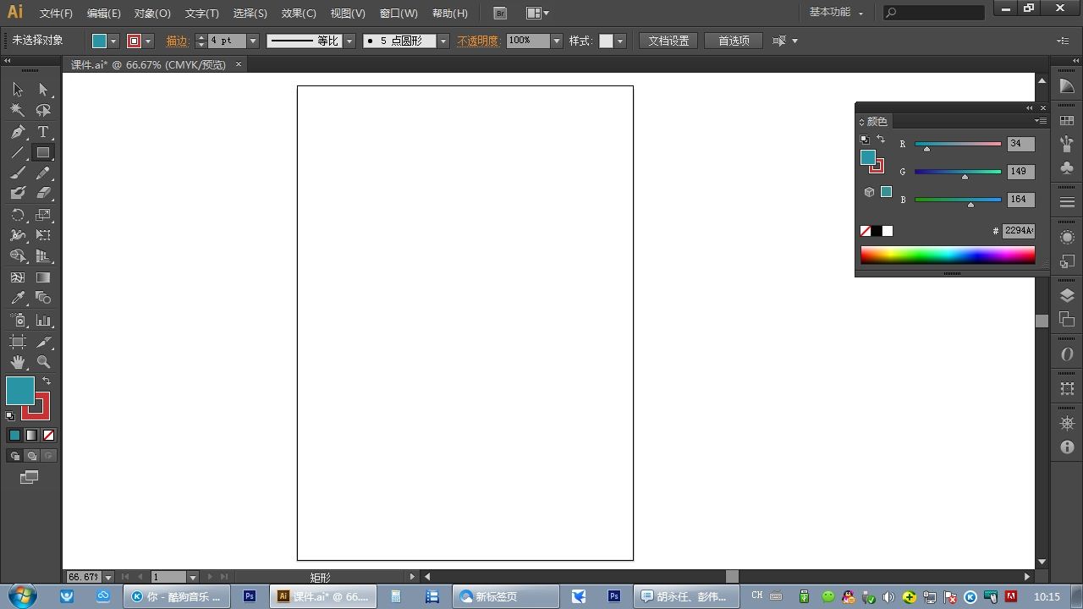Select the Paintbrush tool

[x=18, y=173]
